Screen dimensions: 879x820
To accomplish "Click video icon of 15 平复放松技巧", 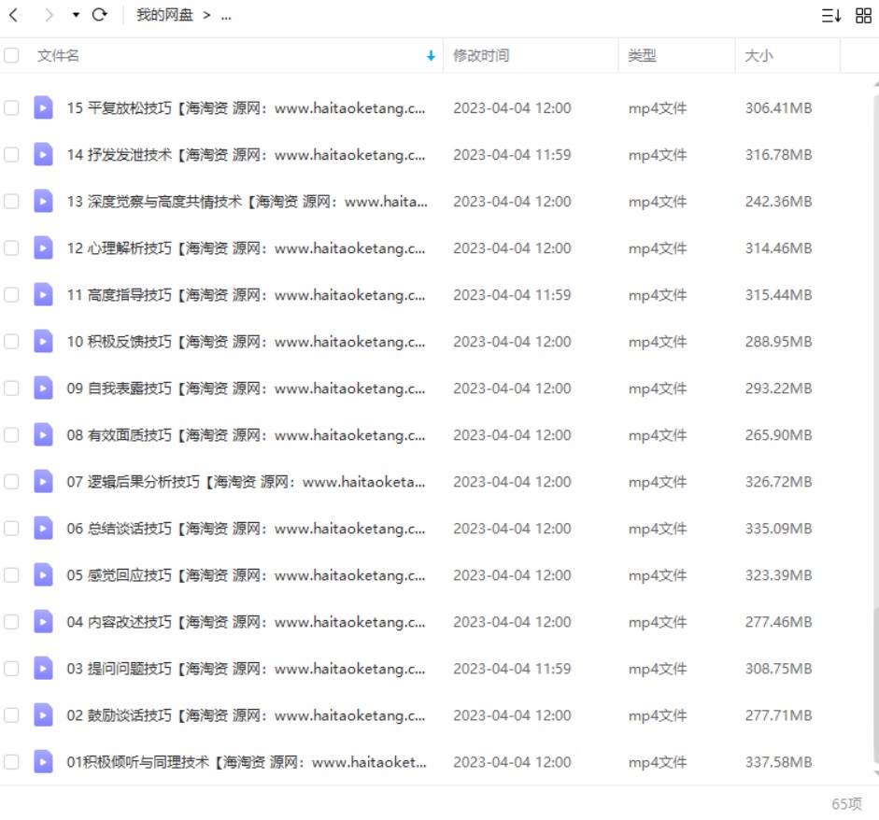I will (43, 107).
